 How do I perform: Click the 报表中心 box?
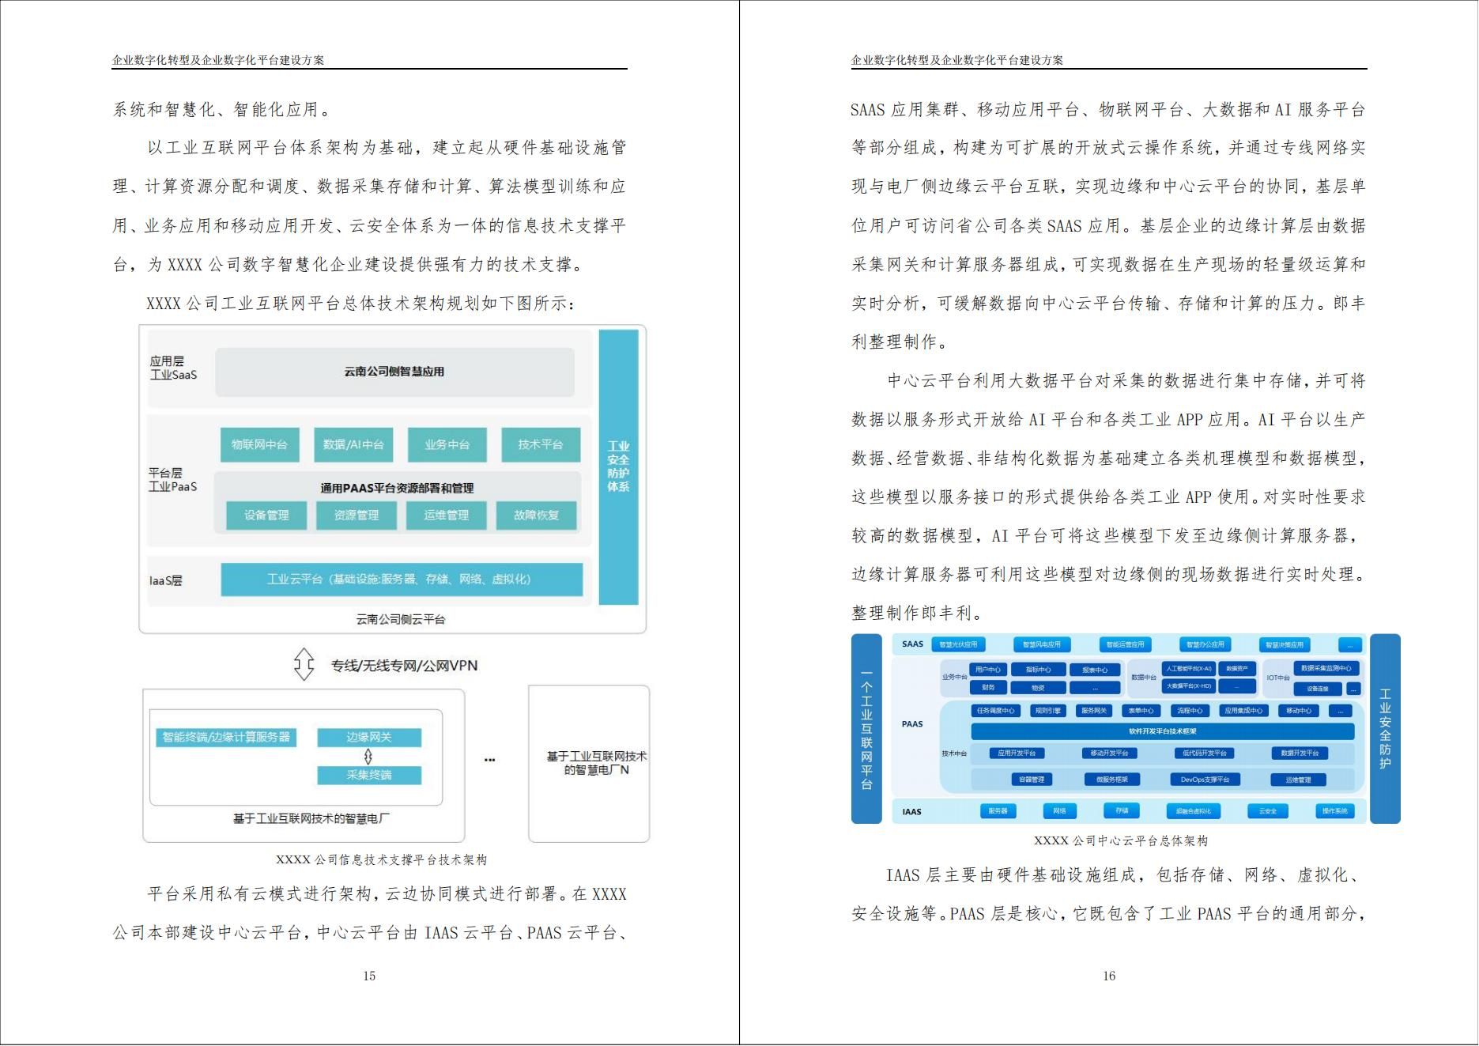point(1095,670)
